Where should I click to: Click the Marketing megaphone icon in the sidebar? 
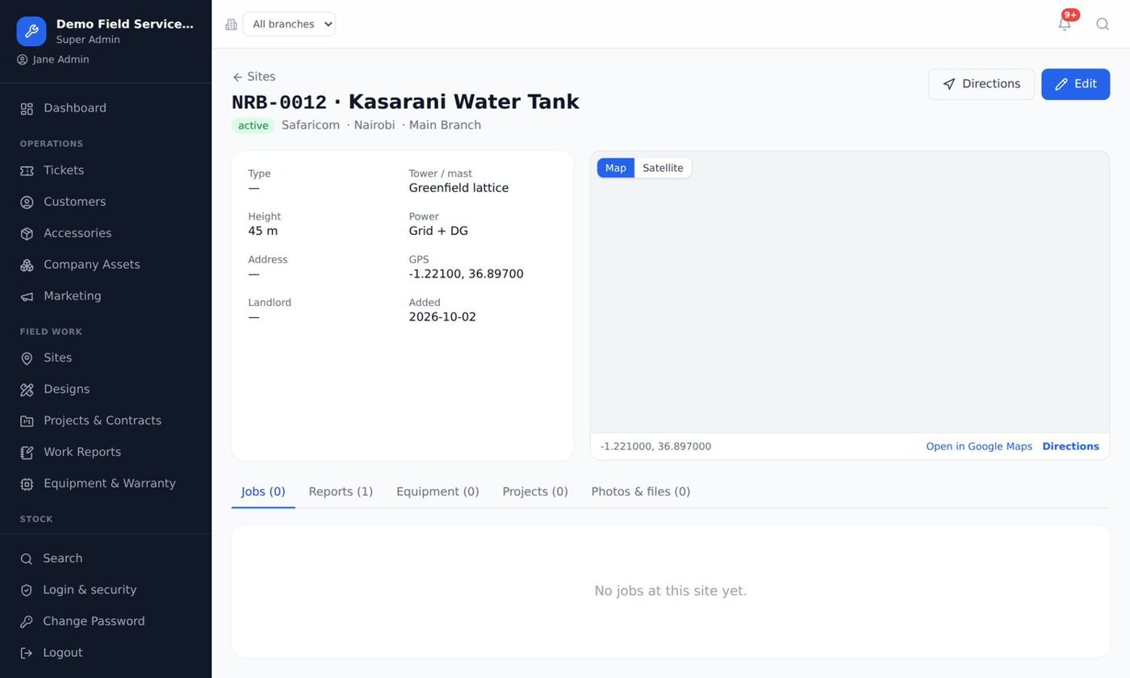27,296
